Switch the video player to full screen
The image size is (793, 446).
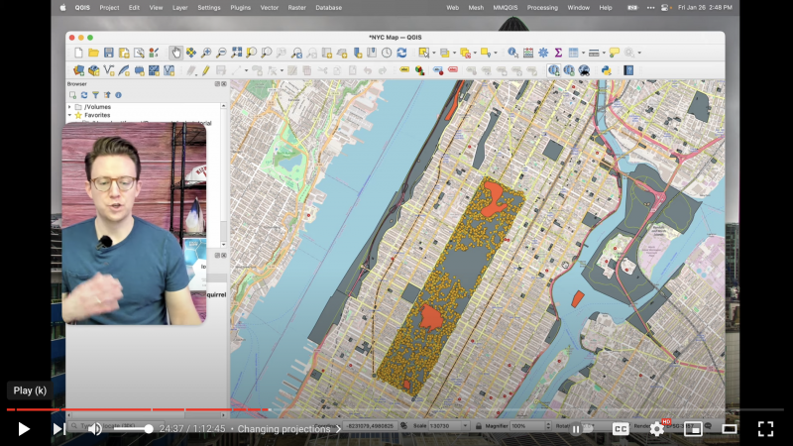pyautogui.click(x=765, y=429)
